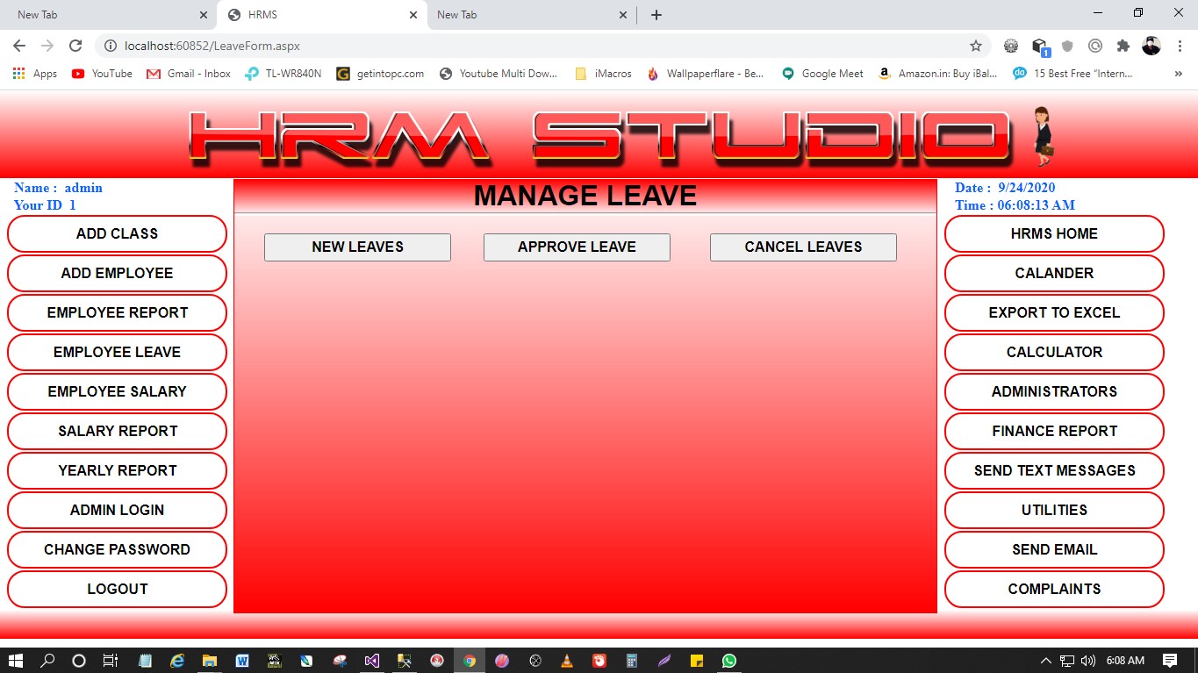Close the HRMS browser tab

413,15
